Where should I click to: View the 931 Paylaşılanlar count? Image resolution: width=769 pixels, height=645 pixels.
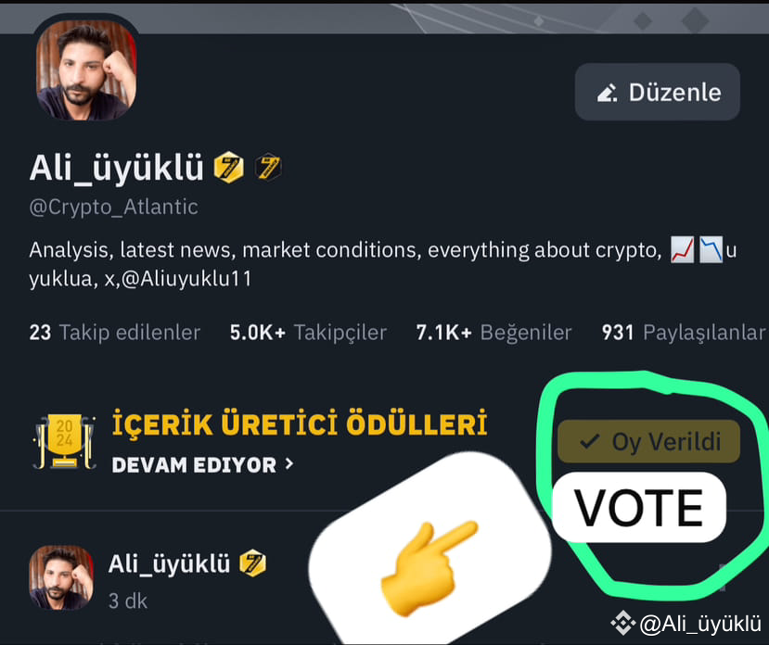pyautogui.click(x=683, y=333)
